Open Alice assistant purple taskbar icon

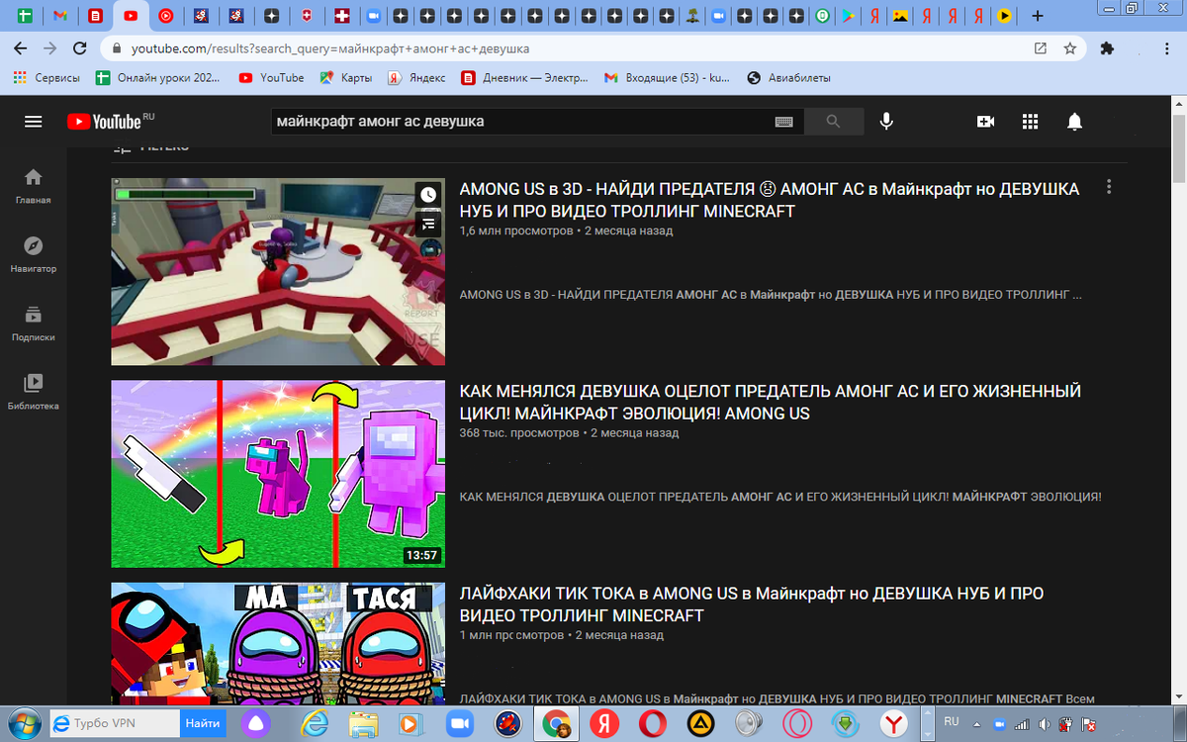point(254,723)
